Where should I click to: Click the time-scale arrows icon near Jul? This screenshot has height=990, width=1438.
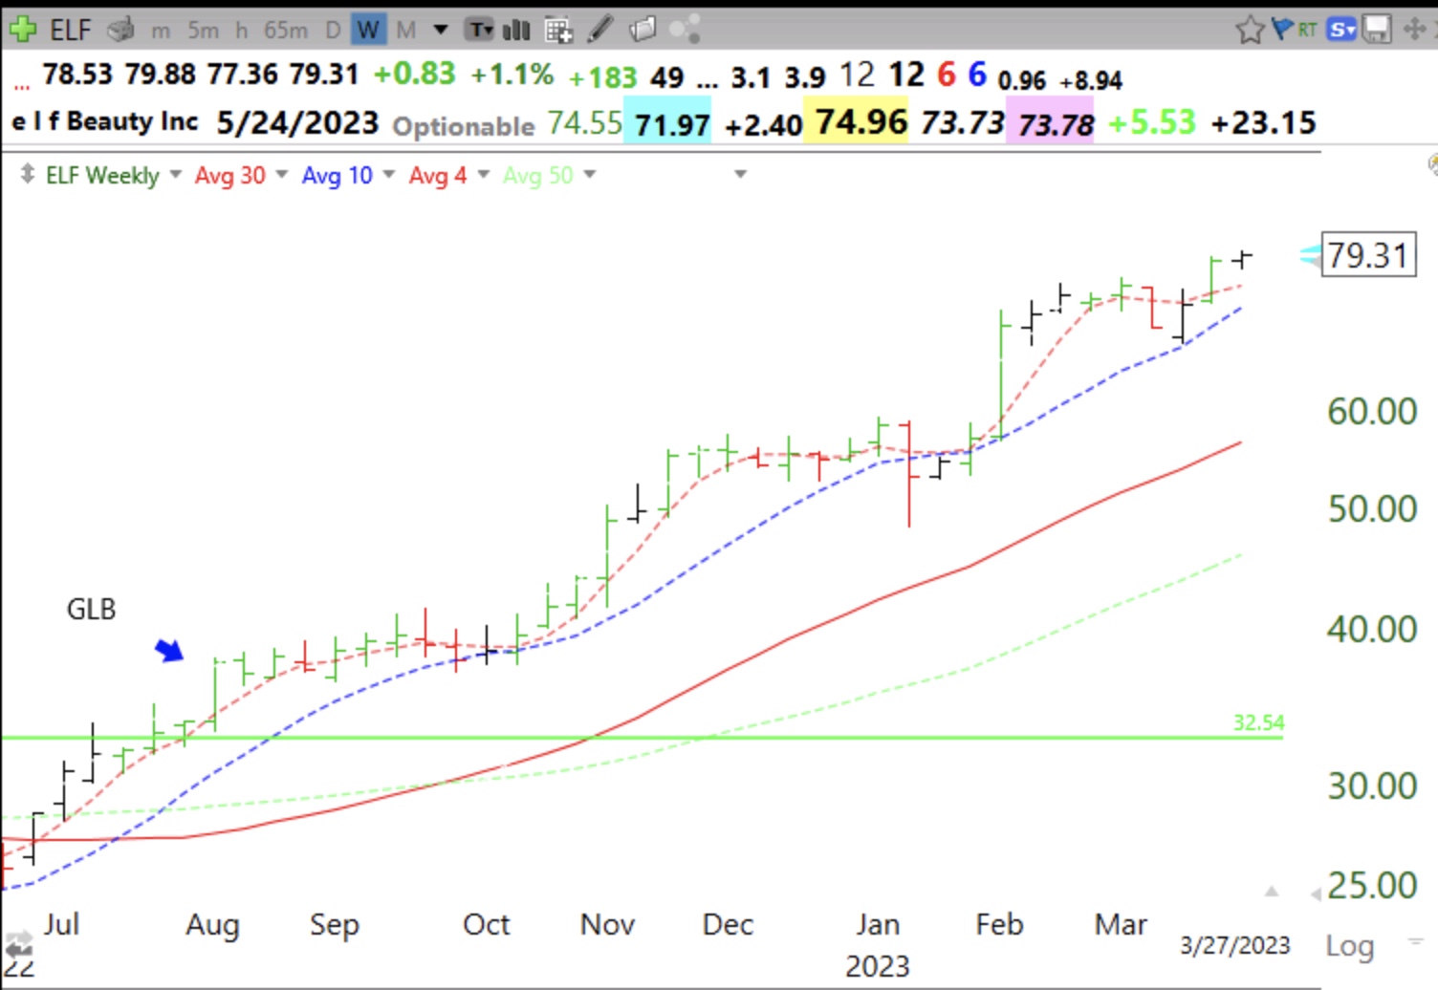[x=18, y=945]
